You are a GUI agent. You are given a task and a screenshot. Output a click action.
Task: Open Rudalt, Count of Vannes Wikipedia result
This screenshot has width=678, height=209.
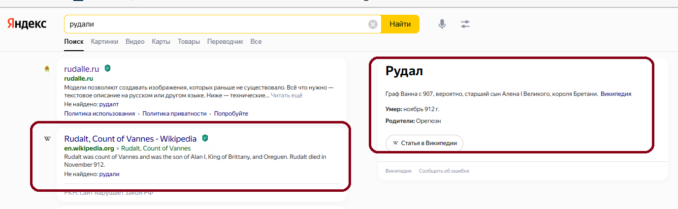click(130, 139)
